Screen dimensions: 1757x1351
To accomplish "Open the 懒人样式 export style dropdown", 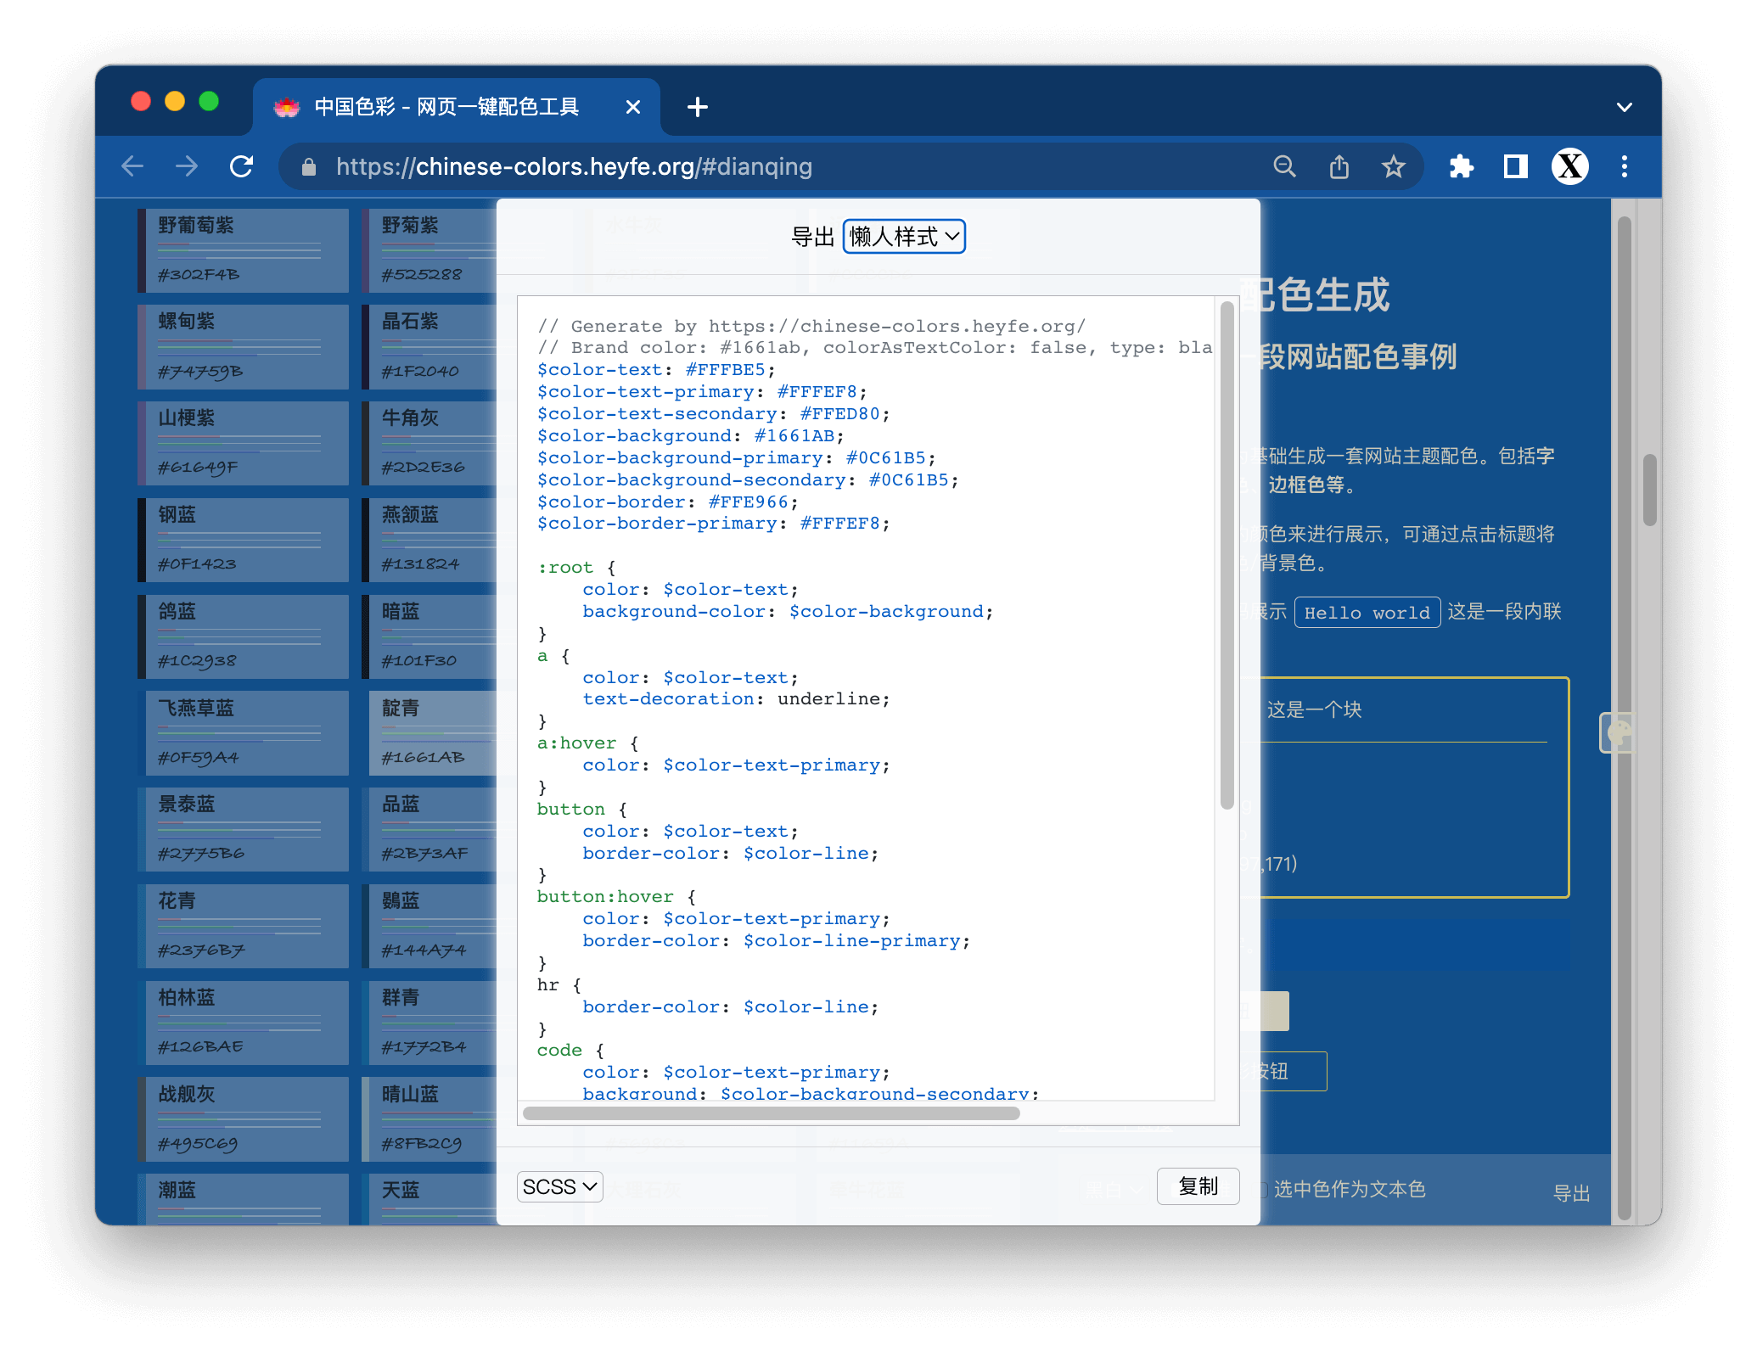I will [x=904, y=237].
